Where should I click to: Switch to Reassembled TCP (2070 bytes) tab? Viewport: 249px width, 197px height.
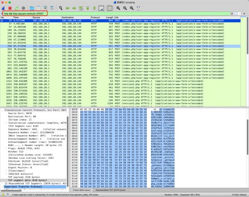coord(110,190)
